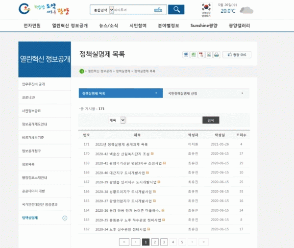Export page as Excel file icon
Screen dimensions: 294x248
point(194,54)
